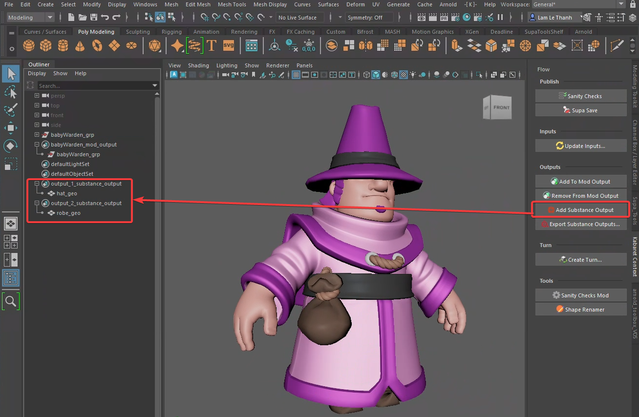The width and height of the screenshot is (639, 417).
Task: Create a polygon disc from the shelf
Action: (131, 46)
